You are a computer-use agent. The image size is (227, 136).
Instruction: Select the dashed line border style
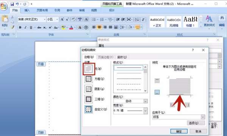point(129,84)
